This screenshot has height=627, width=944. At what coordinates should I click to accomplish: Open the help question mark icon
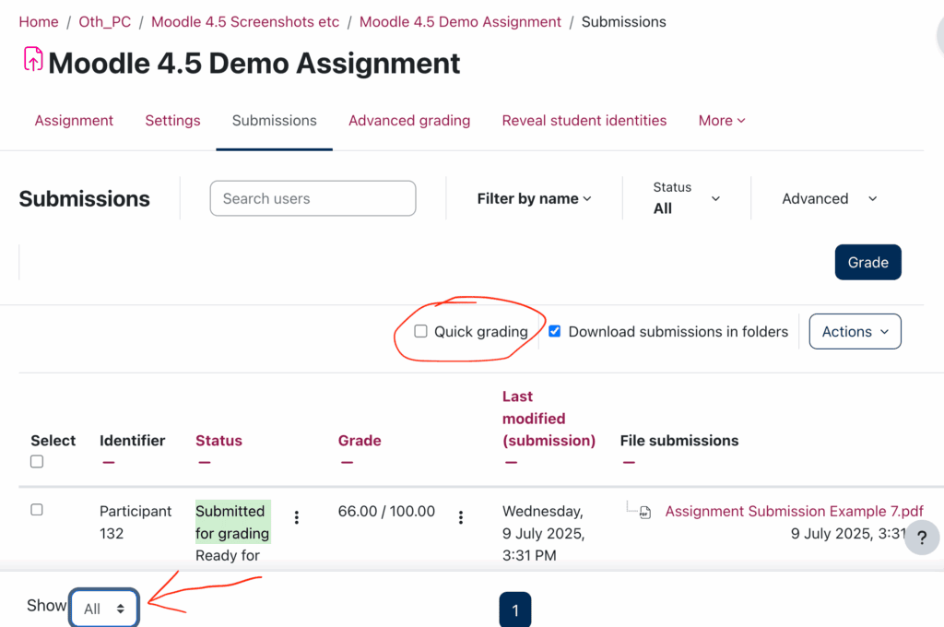coord(922,538)
